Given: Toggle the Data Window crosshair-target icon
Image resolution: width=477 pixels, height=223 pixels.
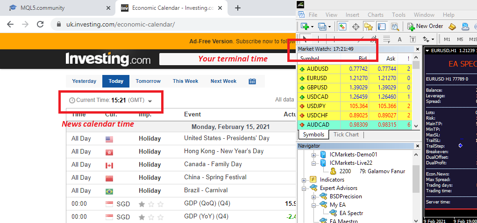Looking at the screenshot, I should 356,27.
